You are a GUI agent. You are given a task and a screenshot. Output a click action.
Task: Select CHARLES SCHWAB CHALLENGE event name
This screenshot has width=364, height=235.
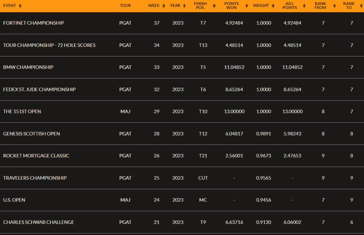point(38,222)
